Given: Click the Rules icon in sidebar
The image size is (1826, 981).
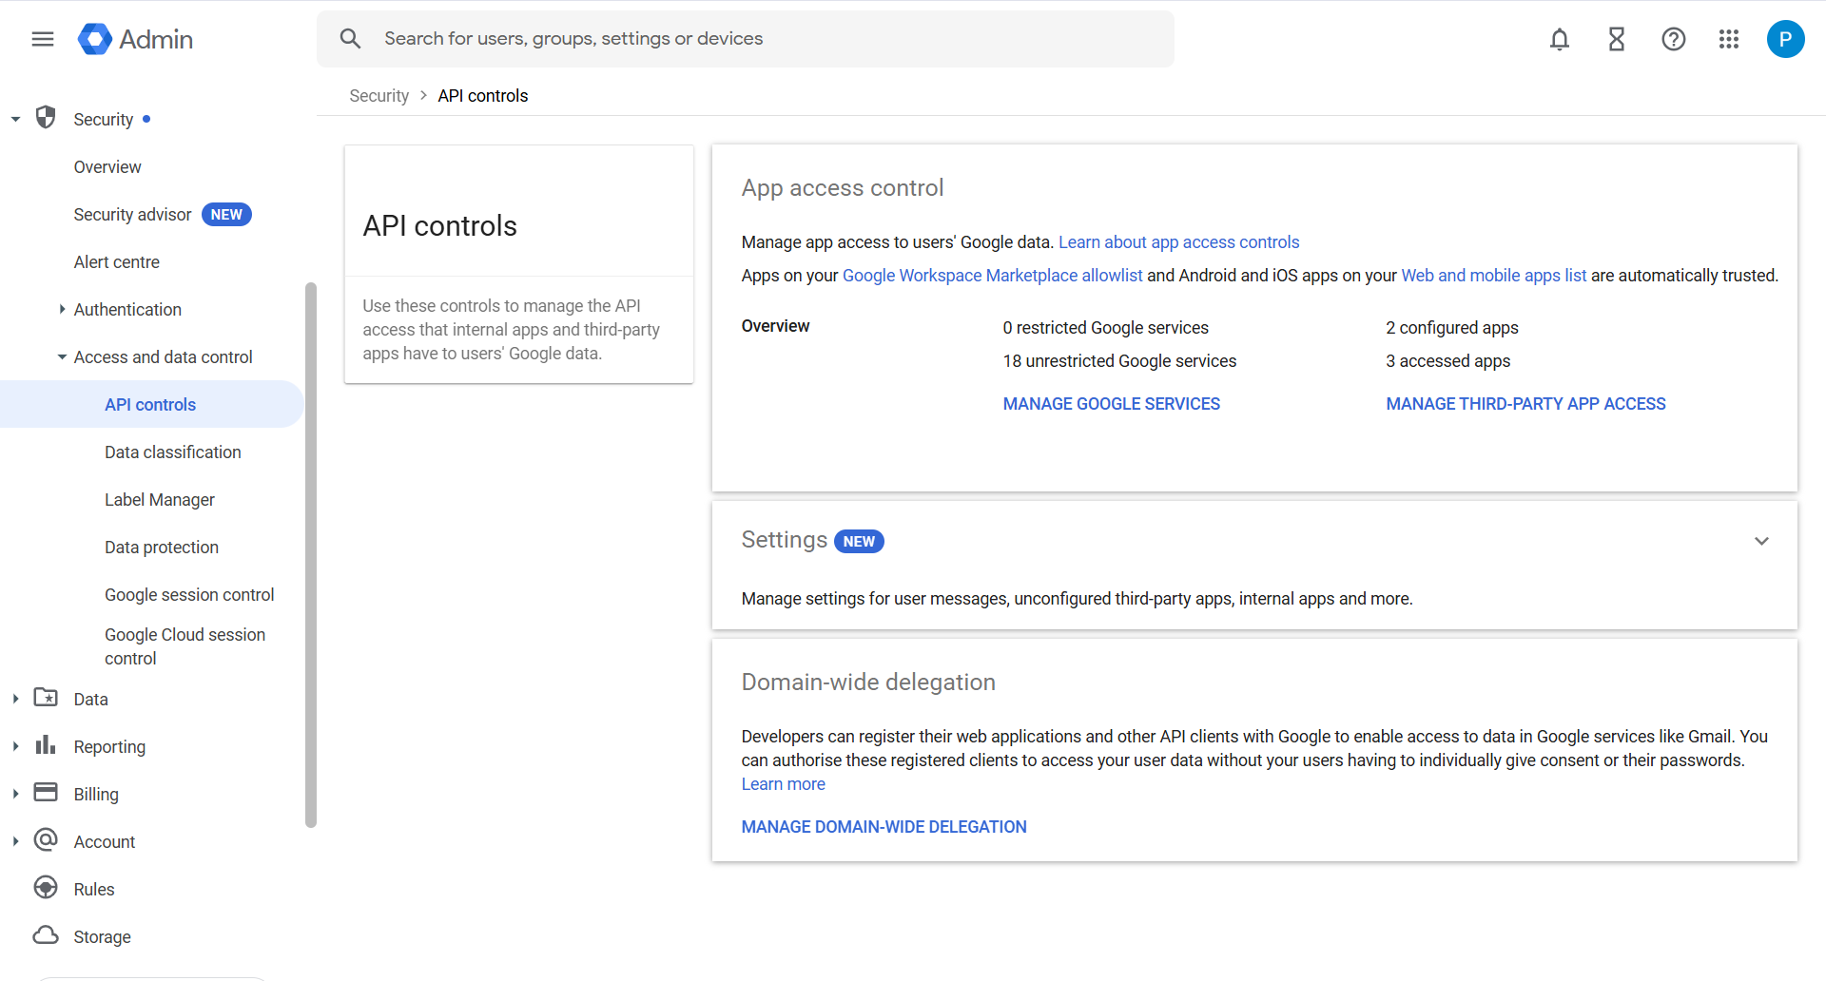Looking at the screenshot, I should pyautogui.click(x=46, y=888).
